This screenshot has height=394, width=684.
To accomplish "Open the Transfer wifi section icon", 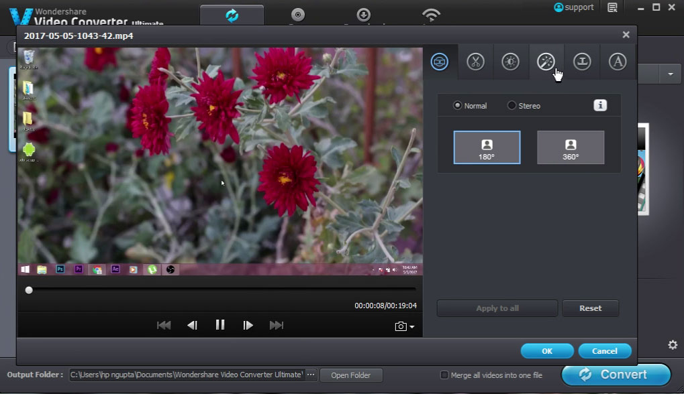I will 430,13.
